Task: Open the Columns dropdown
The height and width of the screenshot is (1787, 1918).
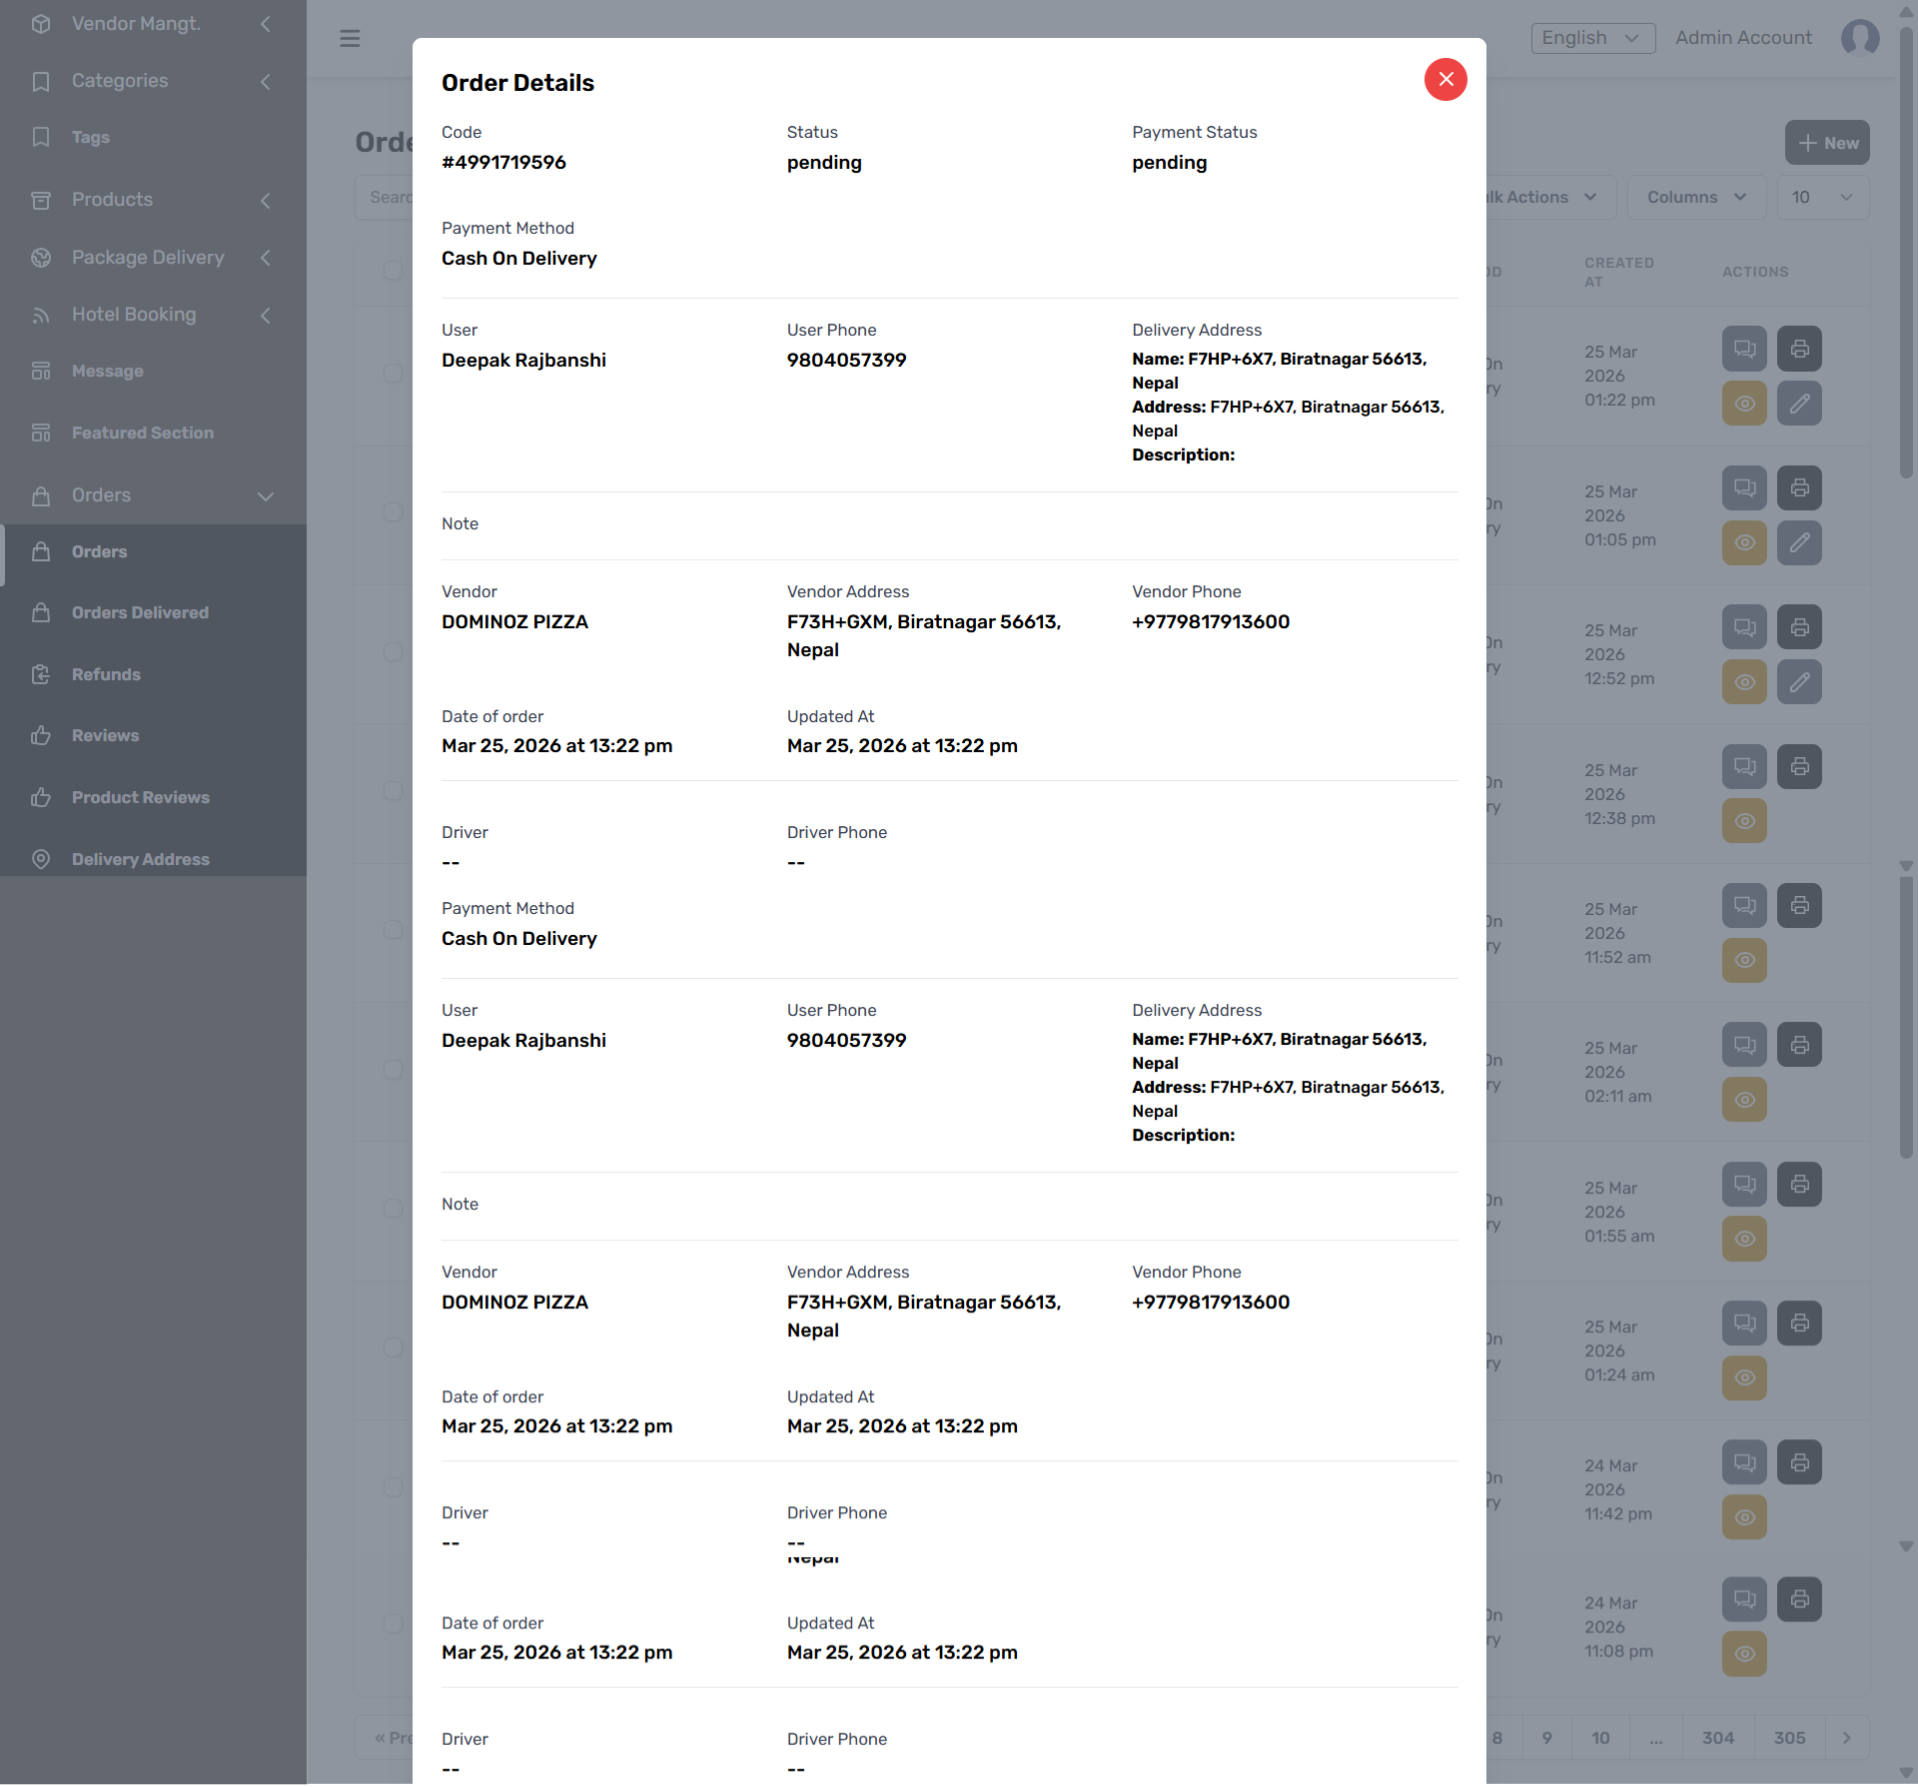Action: point(1696,198)
